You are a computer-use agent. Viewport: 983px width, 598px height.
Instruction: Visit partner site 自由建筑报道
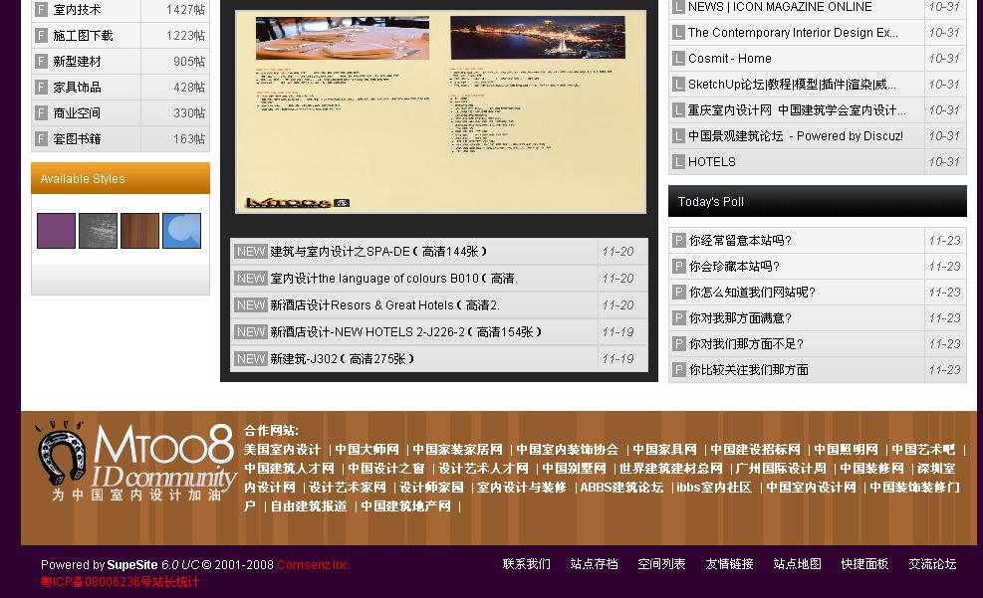309,505
